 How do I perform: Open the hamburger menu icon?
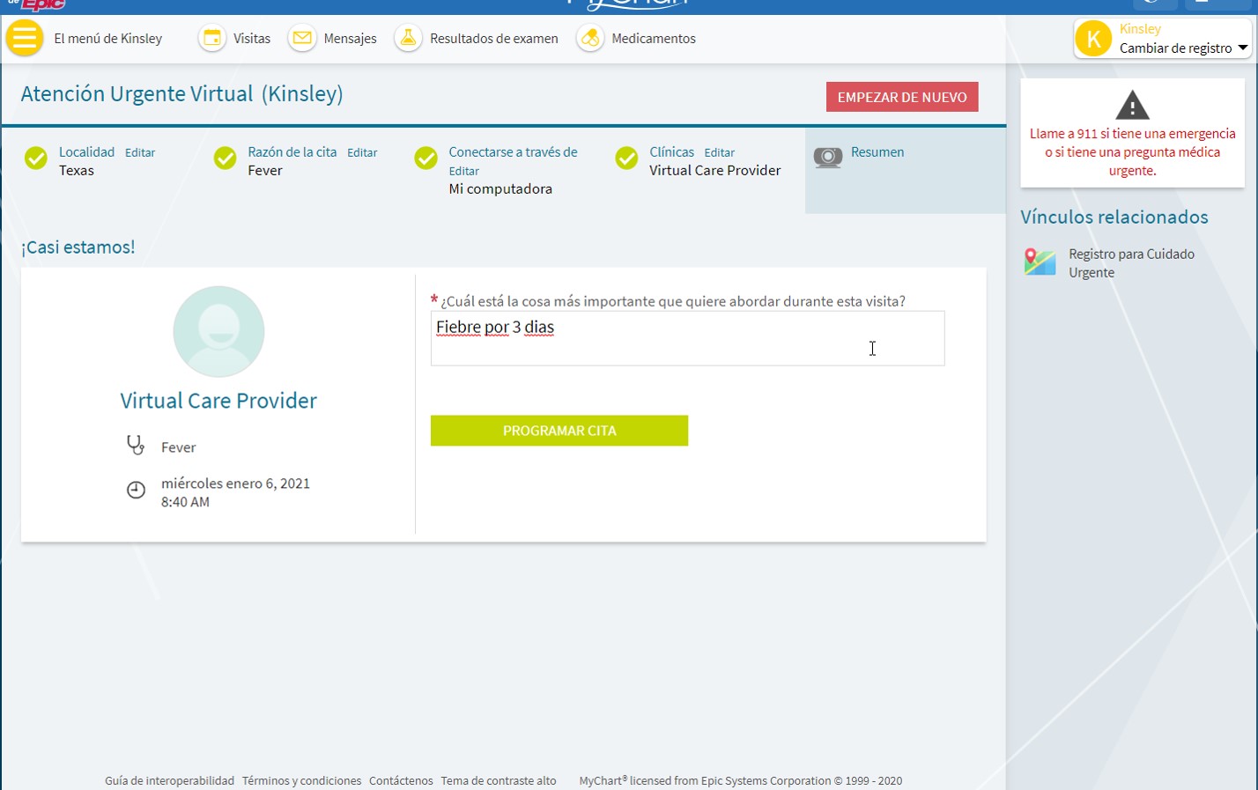tap(25, 39)
